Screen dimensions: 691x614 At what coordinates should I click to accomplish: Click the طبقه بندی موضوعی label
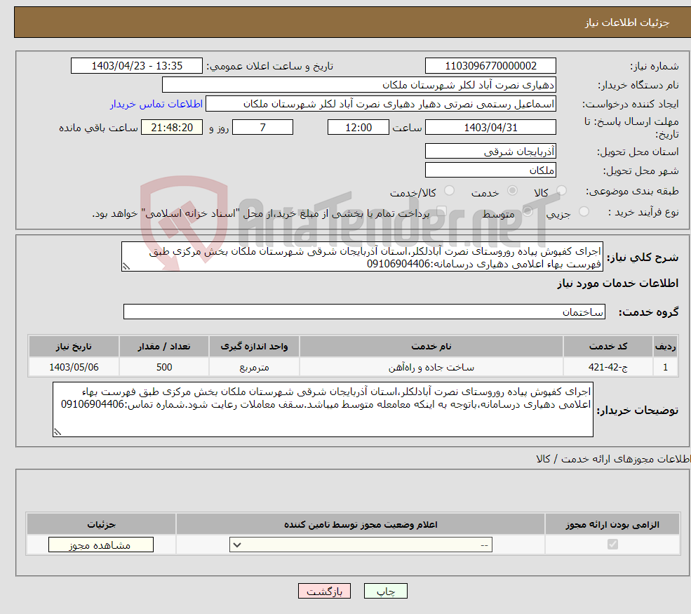(631, 192)
